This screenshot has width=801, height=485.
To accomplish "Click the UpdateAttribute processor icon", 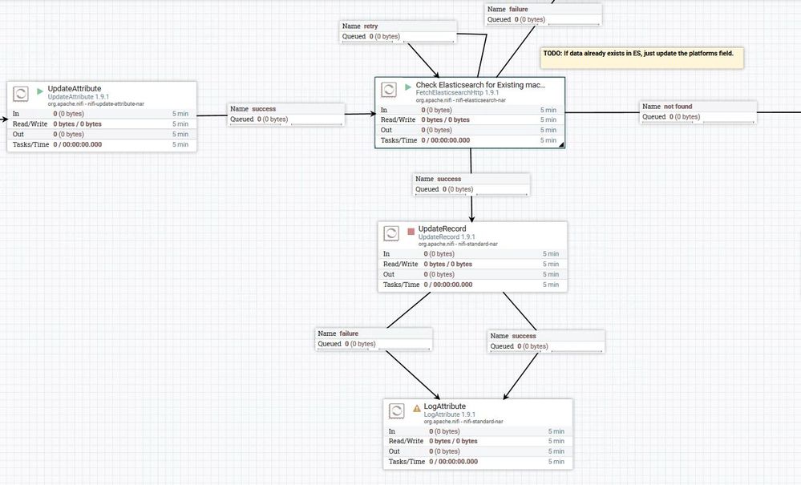I will pyautogui.click(x=20, y=94).
